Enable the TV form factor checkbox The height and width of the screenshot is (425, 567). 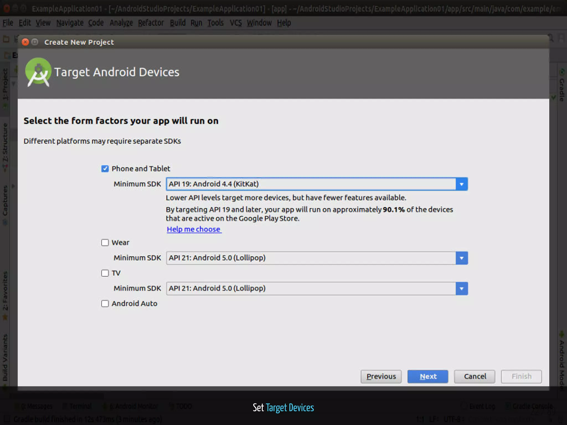105,273
